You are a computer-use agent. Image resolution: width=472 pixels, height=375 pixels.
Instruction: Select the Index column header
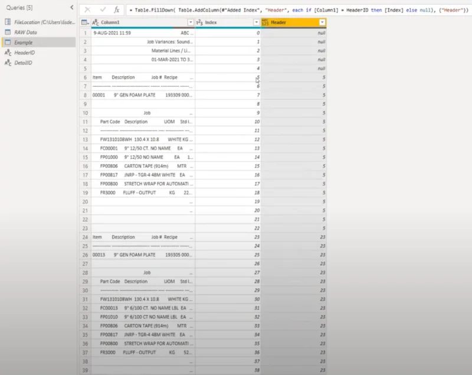(x=228, y=22)
